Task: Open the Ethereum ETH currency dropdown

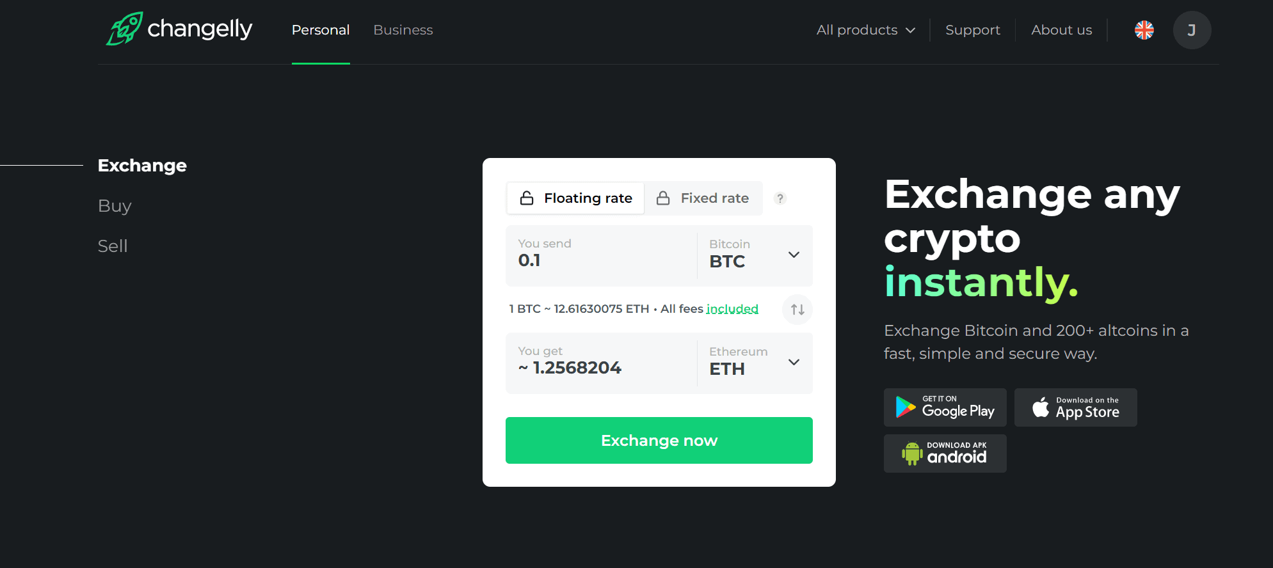Action: click(754, 363)
